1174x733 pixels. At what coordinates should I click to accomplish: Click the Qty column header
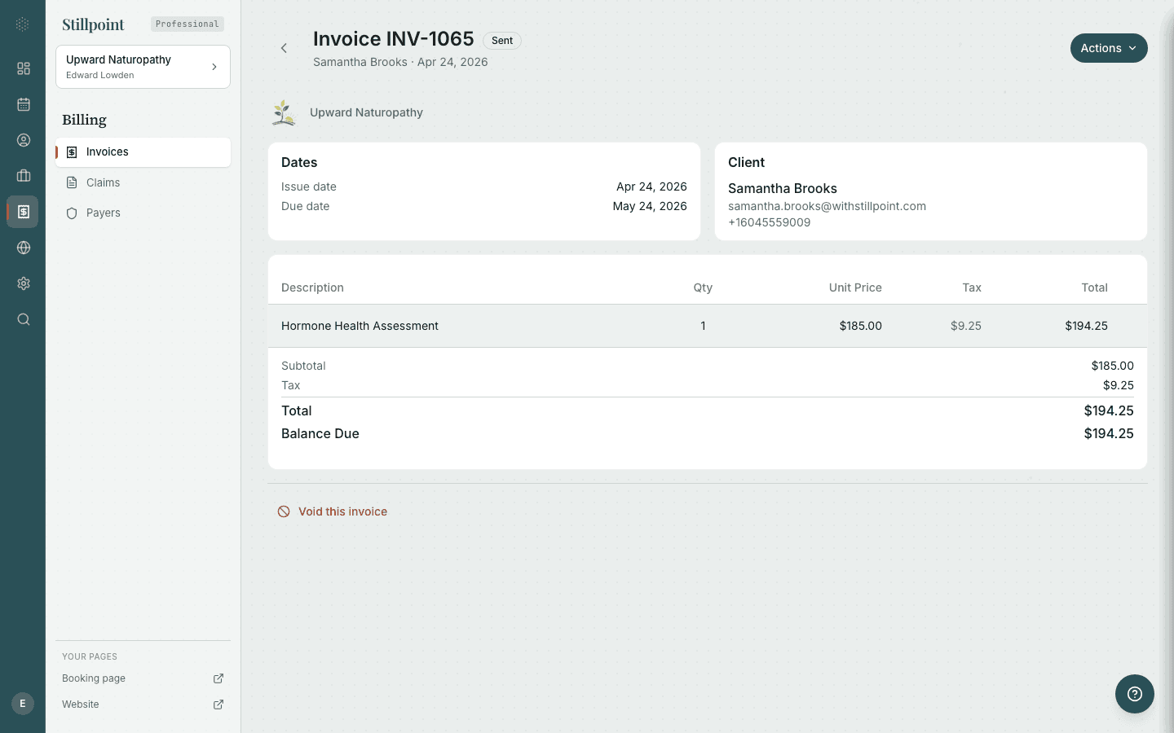tap(703, 287)
